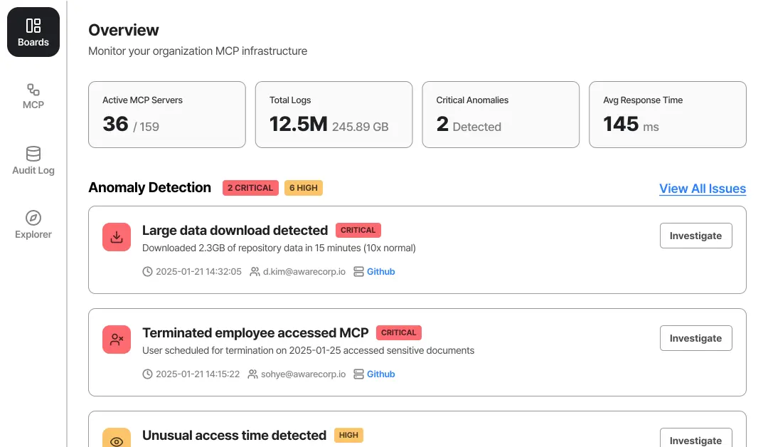Open Audit Log database icon

(33, 154)
